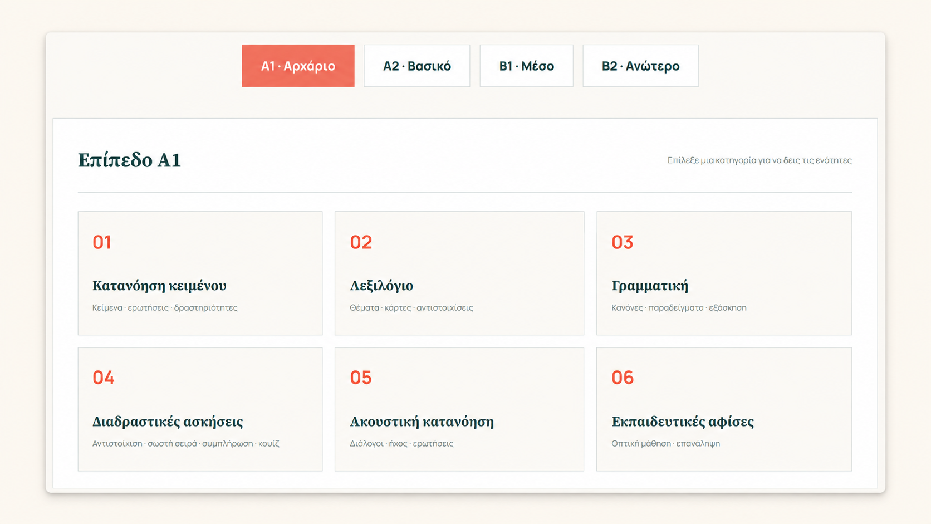This screenshot has width=931, height=524.
Task: Click subtitle Κείμενα · ερωτήσεις · δραστηριότητες
Action: pyautogui.click(x=165, y=308)
